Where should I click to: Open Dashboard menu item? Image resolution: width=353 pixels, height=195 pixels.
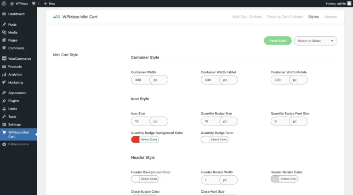(x=18, y=14)
